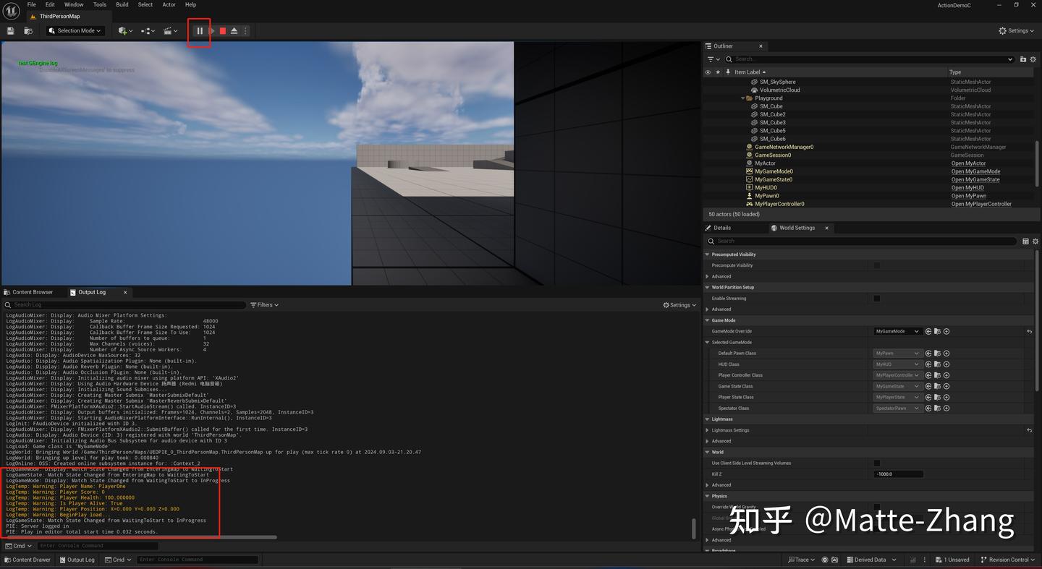1042x569 pixels.
Task: Pause the play-in-editor session
Action: pos(199,31)
